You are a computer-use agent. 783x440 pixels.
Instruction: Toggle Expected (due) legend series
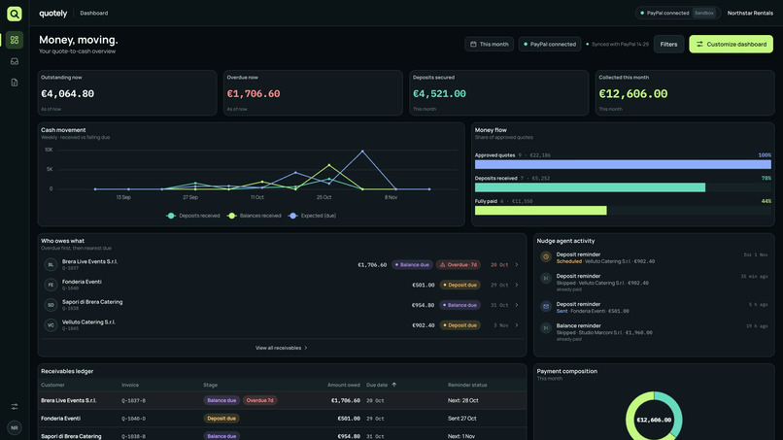(x=312, y=216)
